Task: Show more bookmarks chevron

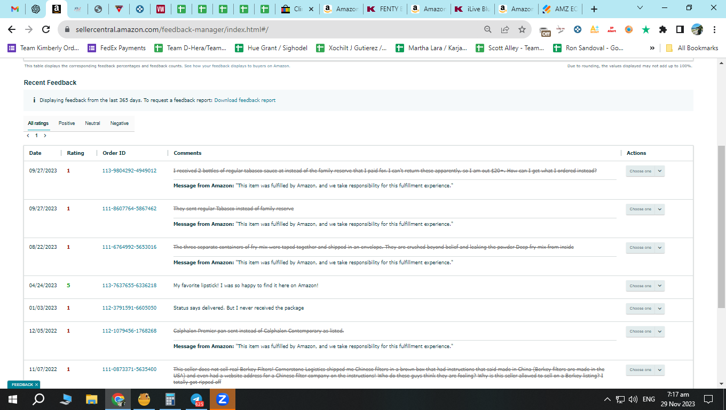Action: (652, 48)
